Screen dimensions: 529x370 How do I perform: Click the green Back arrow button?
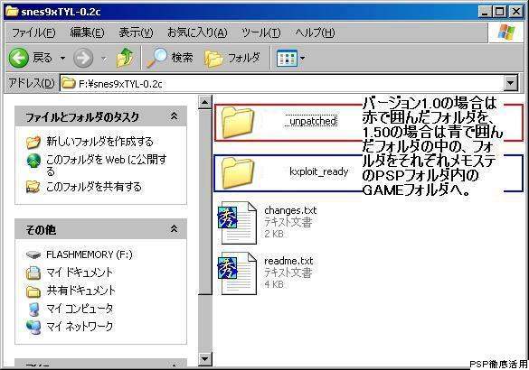19,58
